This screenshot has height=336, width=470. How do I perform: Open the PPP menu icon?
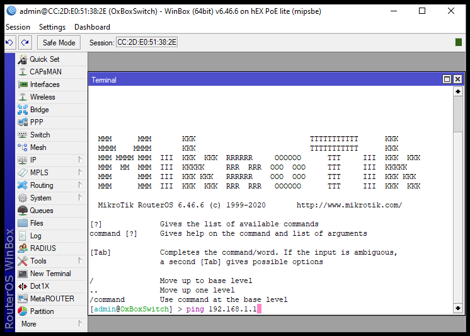[x=23, y=122]
